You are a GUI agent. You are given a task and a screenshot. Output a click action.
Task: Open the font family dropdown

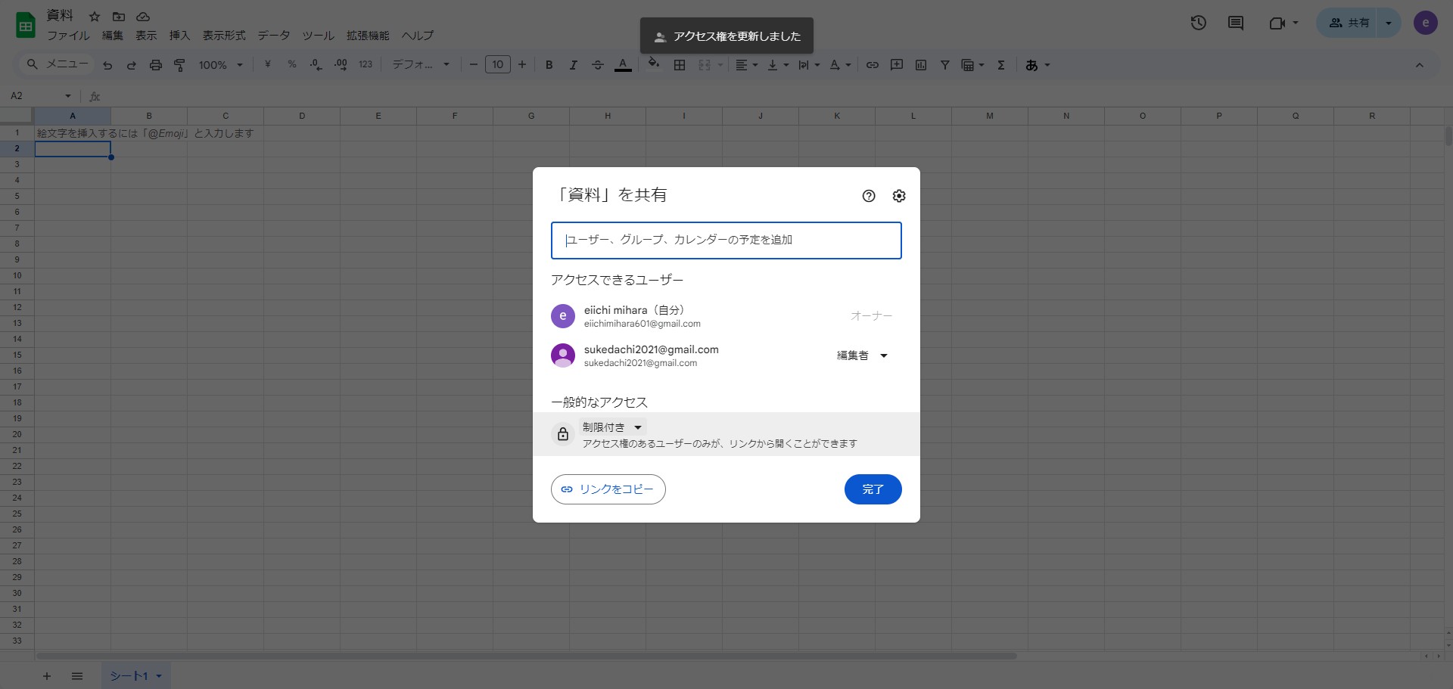tap(421, 65)
